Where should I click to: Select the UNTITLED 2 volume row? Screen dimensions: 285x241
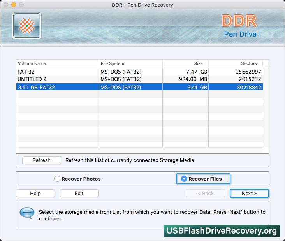[x=139, y=79]
